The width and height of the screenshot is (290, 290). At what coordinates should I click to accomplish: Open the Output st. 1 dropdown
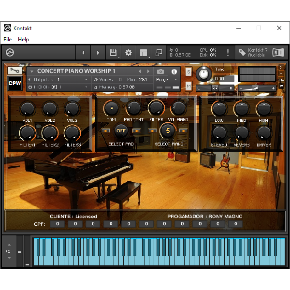pos(58,80)
